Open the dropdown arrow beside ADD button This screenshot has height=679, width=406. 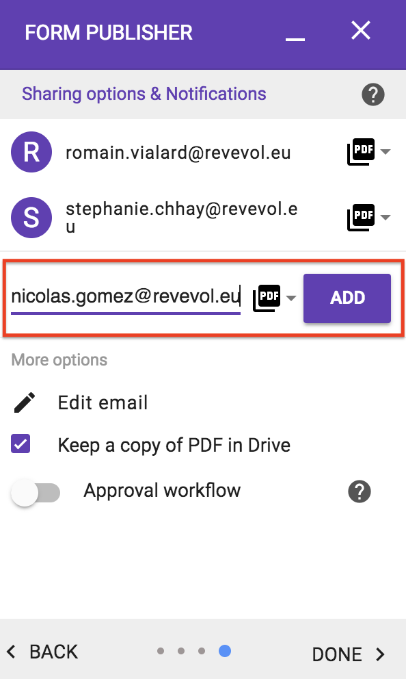291,298
